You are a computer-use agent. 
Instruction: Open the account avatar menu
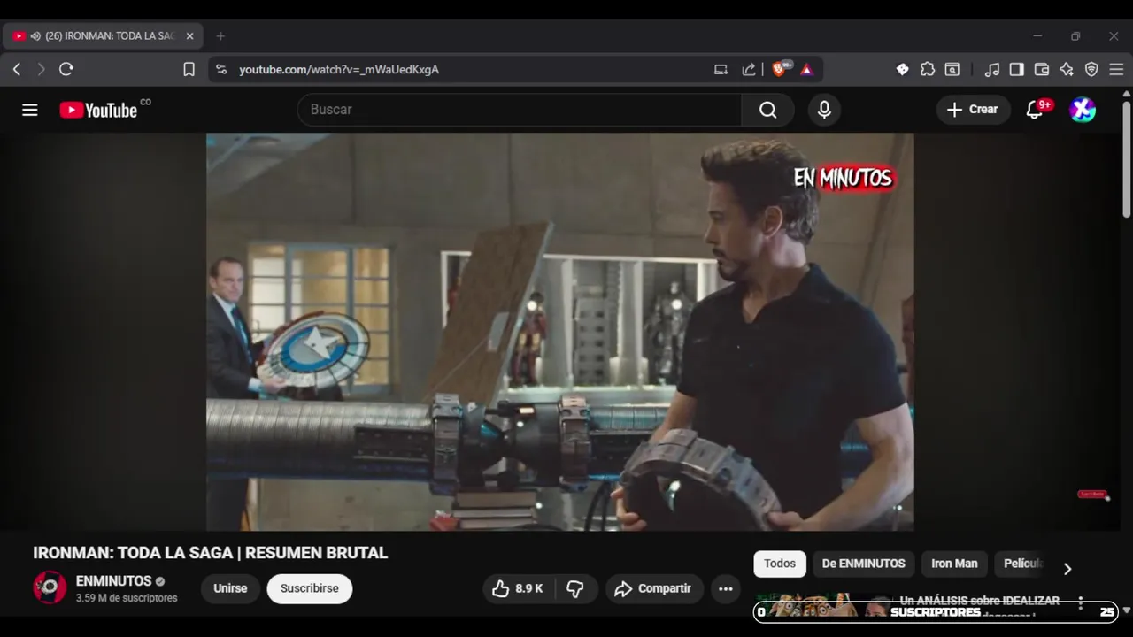(1083, 110)
